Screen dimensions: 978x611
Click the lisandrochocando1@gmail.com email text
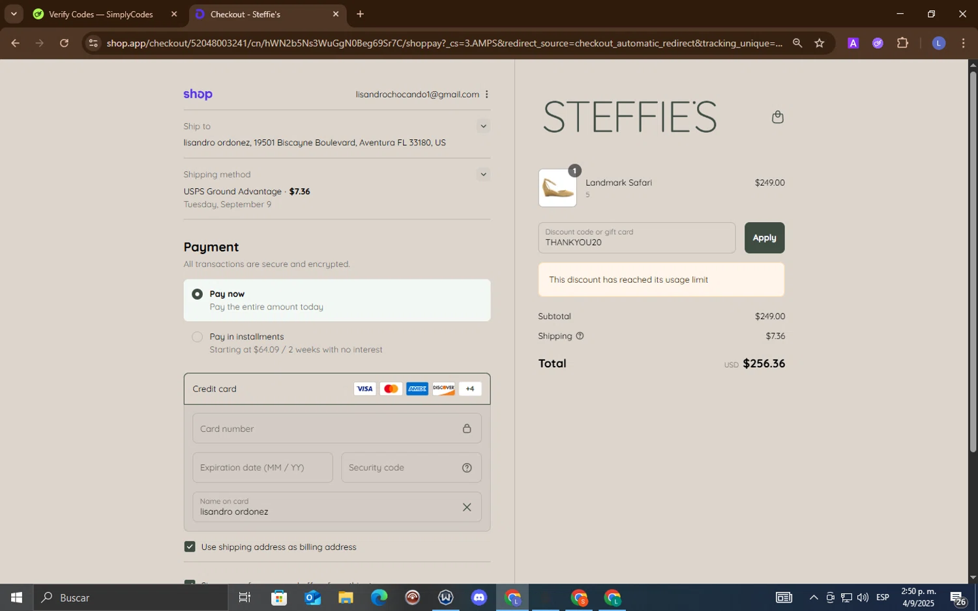[x=417, y=94]
